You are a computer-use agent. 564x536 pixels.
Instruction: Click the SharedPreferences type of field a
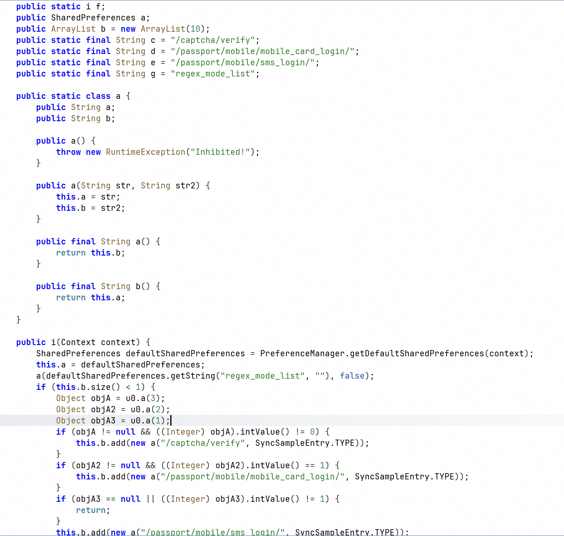(93, 18)
